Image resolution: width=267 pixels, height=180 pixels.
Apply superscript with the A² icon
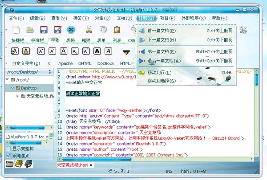[x=86, y=51]
